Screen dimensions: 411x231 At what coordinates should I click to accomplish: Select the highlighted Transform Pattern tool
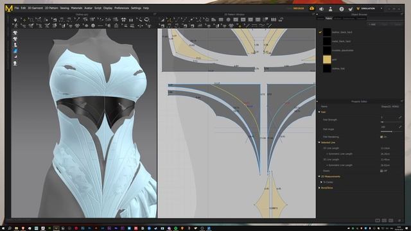coord(169,20)
